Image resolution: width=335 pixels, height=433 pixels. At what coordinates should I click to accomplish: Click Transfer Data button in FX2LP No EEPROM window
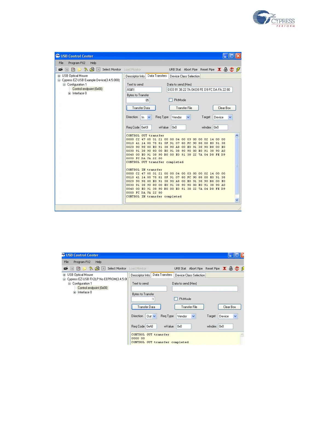[x=146, y=307]
